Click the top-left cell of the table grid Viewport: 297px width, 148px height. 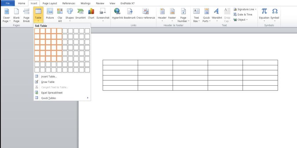(x=37, y=31)
